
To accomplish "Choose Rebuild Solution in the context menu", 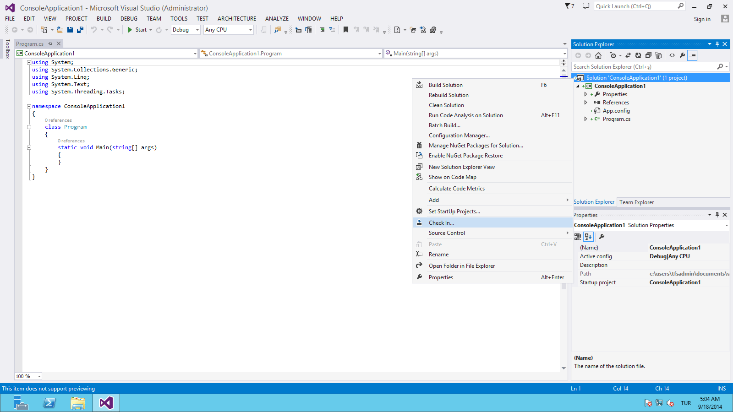I will pyautogui.click(x=449, y=95).
